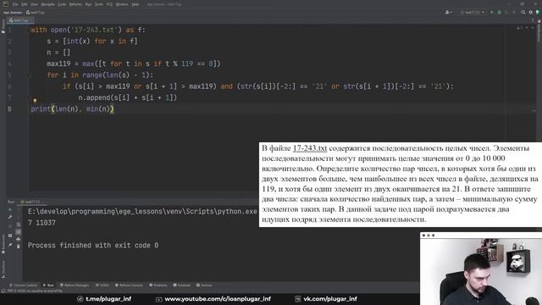Open Project tool window sidebar button
This screenshot has height=305, width=542.
(3, 26)
